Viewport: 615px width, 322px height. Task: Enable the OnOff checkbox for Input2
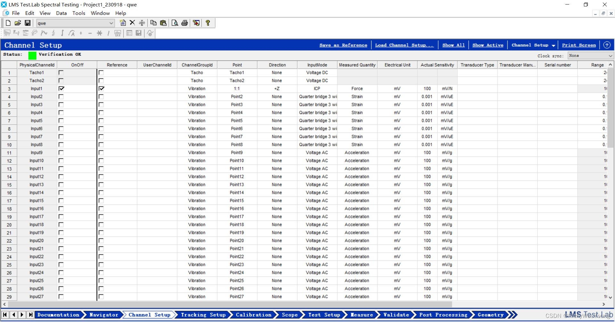(x=61, y=96)
